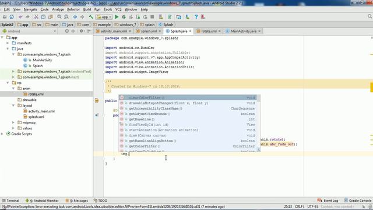Expand the manifests folder
This screenshot has width=373, height=210.
(x=8, y=43)
